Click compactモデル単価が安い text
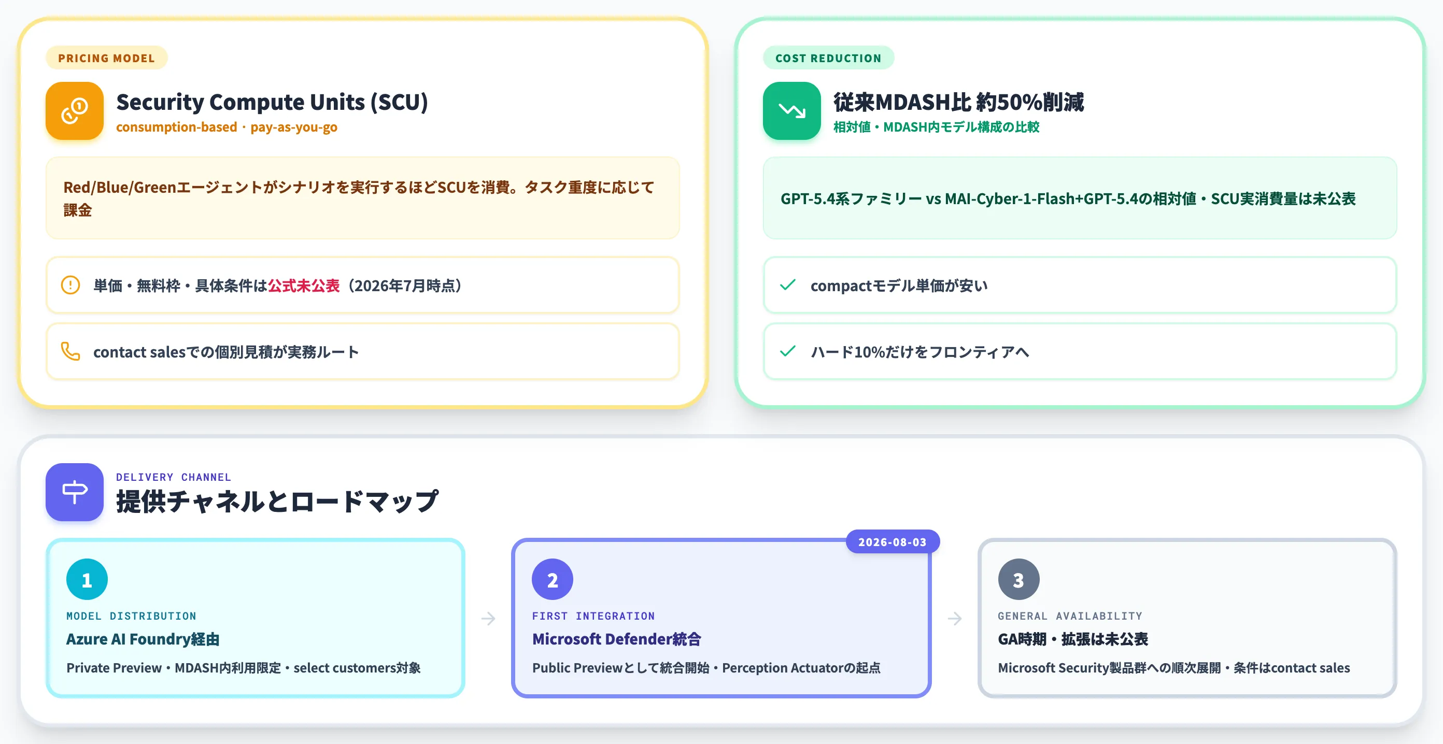Viewport: 1443px width, 744px height. tap(899, 285)
